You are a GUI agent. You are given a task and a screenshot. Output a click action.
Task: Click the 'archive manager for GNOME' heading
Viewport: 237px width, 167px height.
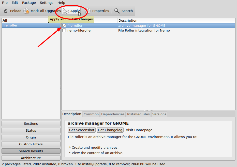tap(98, 123)
